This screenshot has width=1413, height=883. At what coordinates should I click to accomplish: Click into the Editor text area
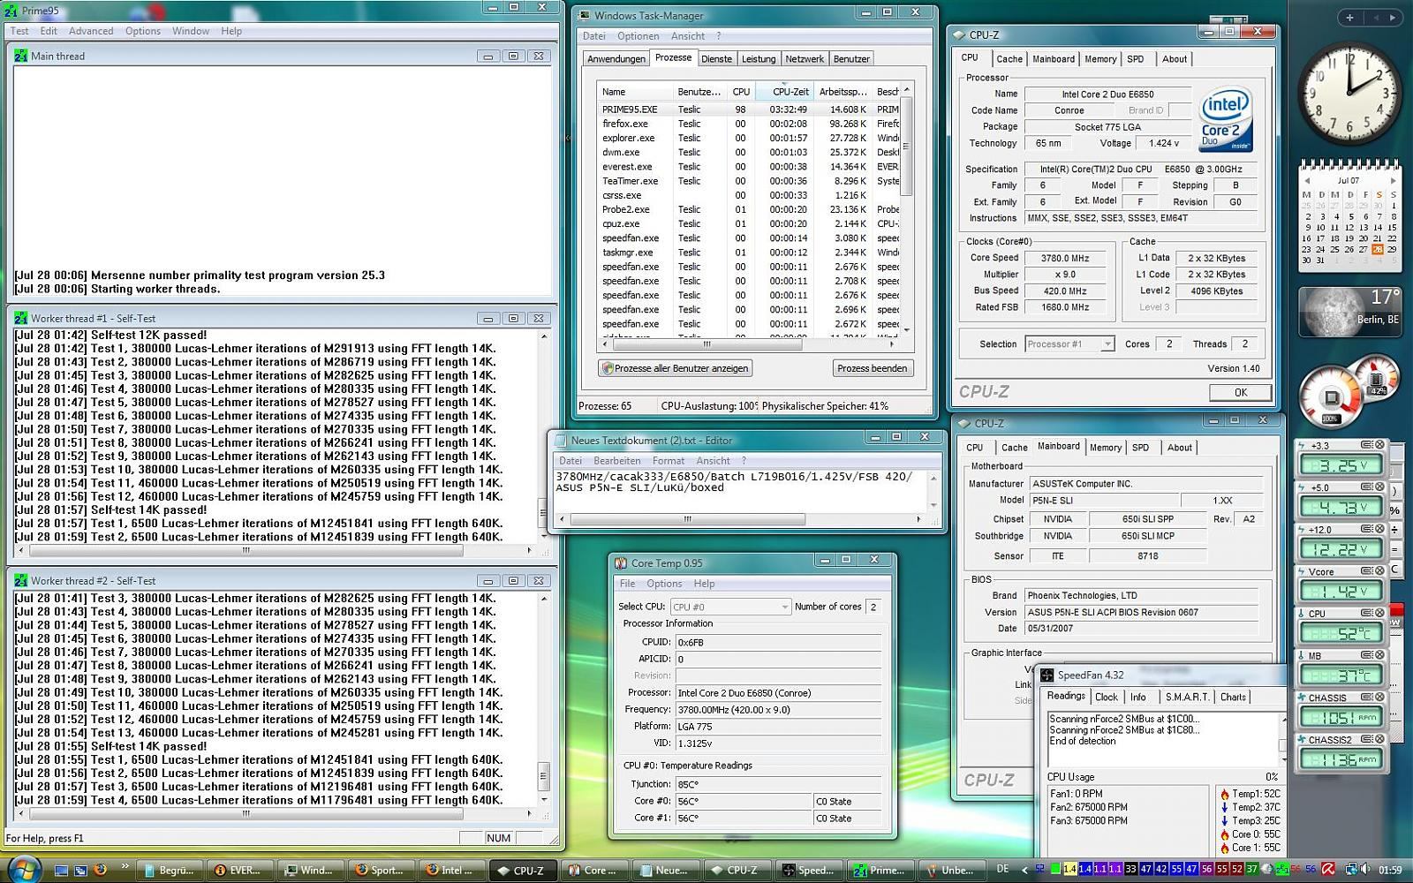click(x=739, y=490)
